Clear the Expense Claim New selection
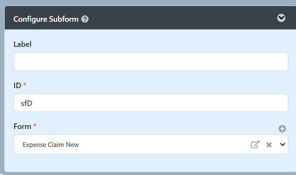Viewport: 296px width, 175px height. pyautogui.click(x=269, y=145)
